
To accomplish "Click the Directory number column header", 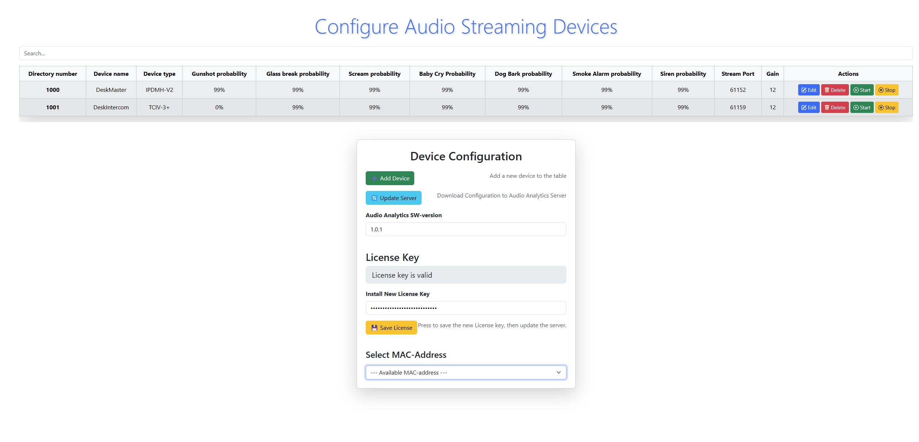I will [x=53, y=74].
